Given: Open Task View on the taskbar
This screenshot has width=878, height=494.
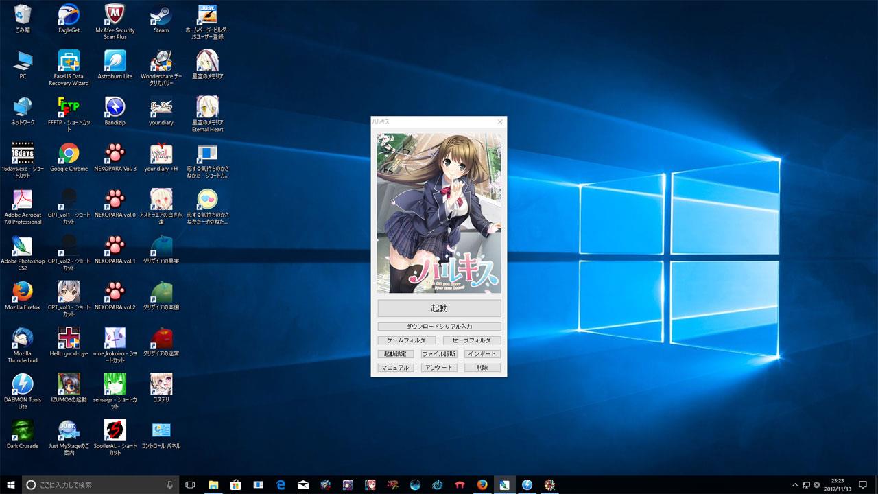Looking at the screenshot, I should pos(191,484).
